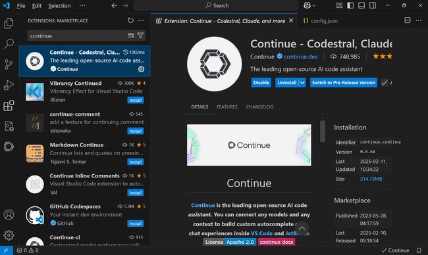
Task: Open the Explorer view in activity bar
Action: (x=9, y=23)
